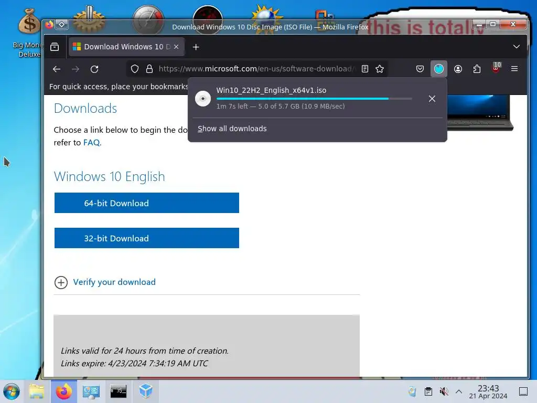This screenshot has height=403, width=537.
Task: Click the Downloads heading
Action: (85, 108)
